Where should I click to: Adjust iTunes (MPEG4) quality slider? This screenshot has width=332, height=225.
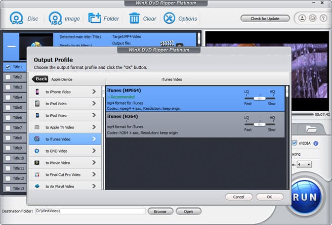tap(260, 98)
